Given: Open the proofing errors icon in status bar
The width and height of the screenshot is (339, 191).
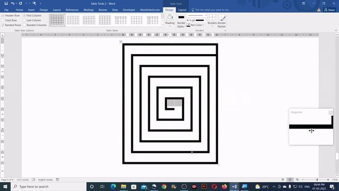Looking at the screenshot, I should coord(33,180).
